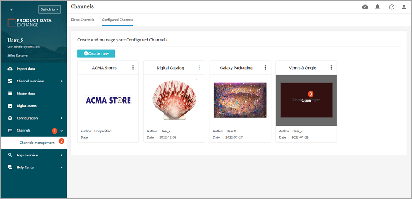Image resolution: width=412 pixels, height=199 pixels.
Task: Switch to the Direct Channels tab
Action: pos(82,20)
